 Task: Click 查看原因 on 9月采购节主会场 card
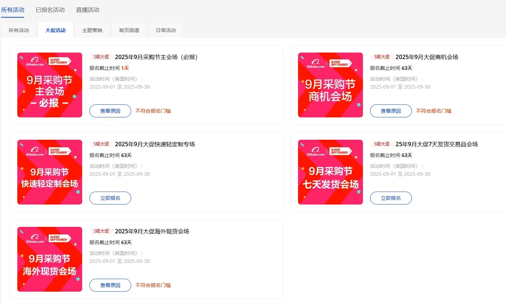110,111
